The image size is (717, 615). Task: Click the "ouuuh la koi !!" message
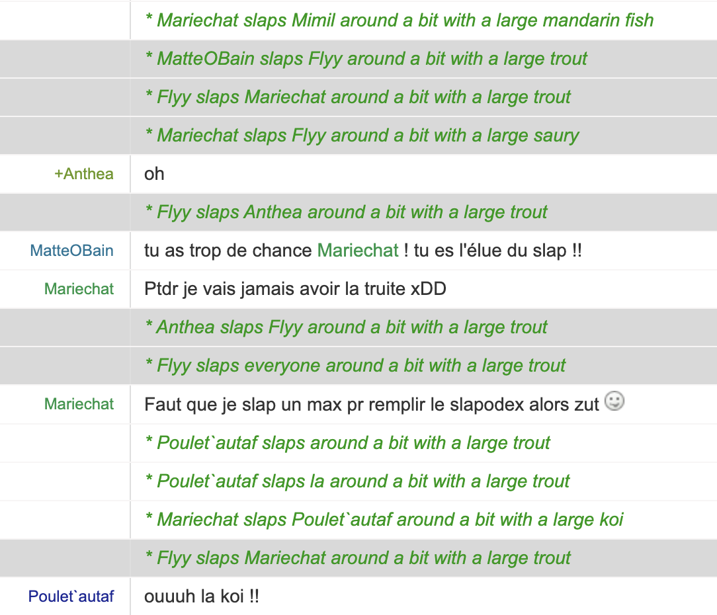[x=202, y=596]
